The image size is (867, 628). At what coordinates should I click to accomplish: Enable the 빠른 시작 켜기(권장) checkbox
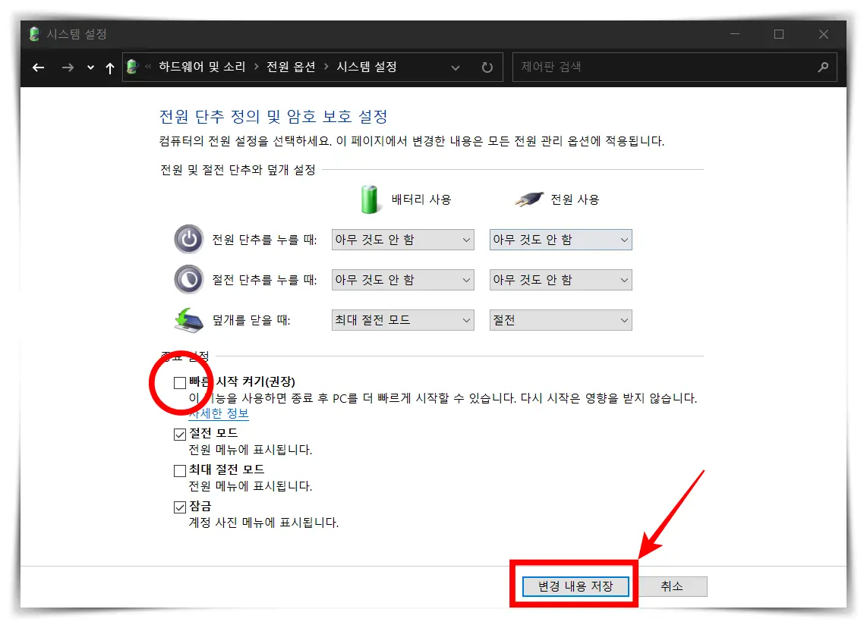(179, 383)
